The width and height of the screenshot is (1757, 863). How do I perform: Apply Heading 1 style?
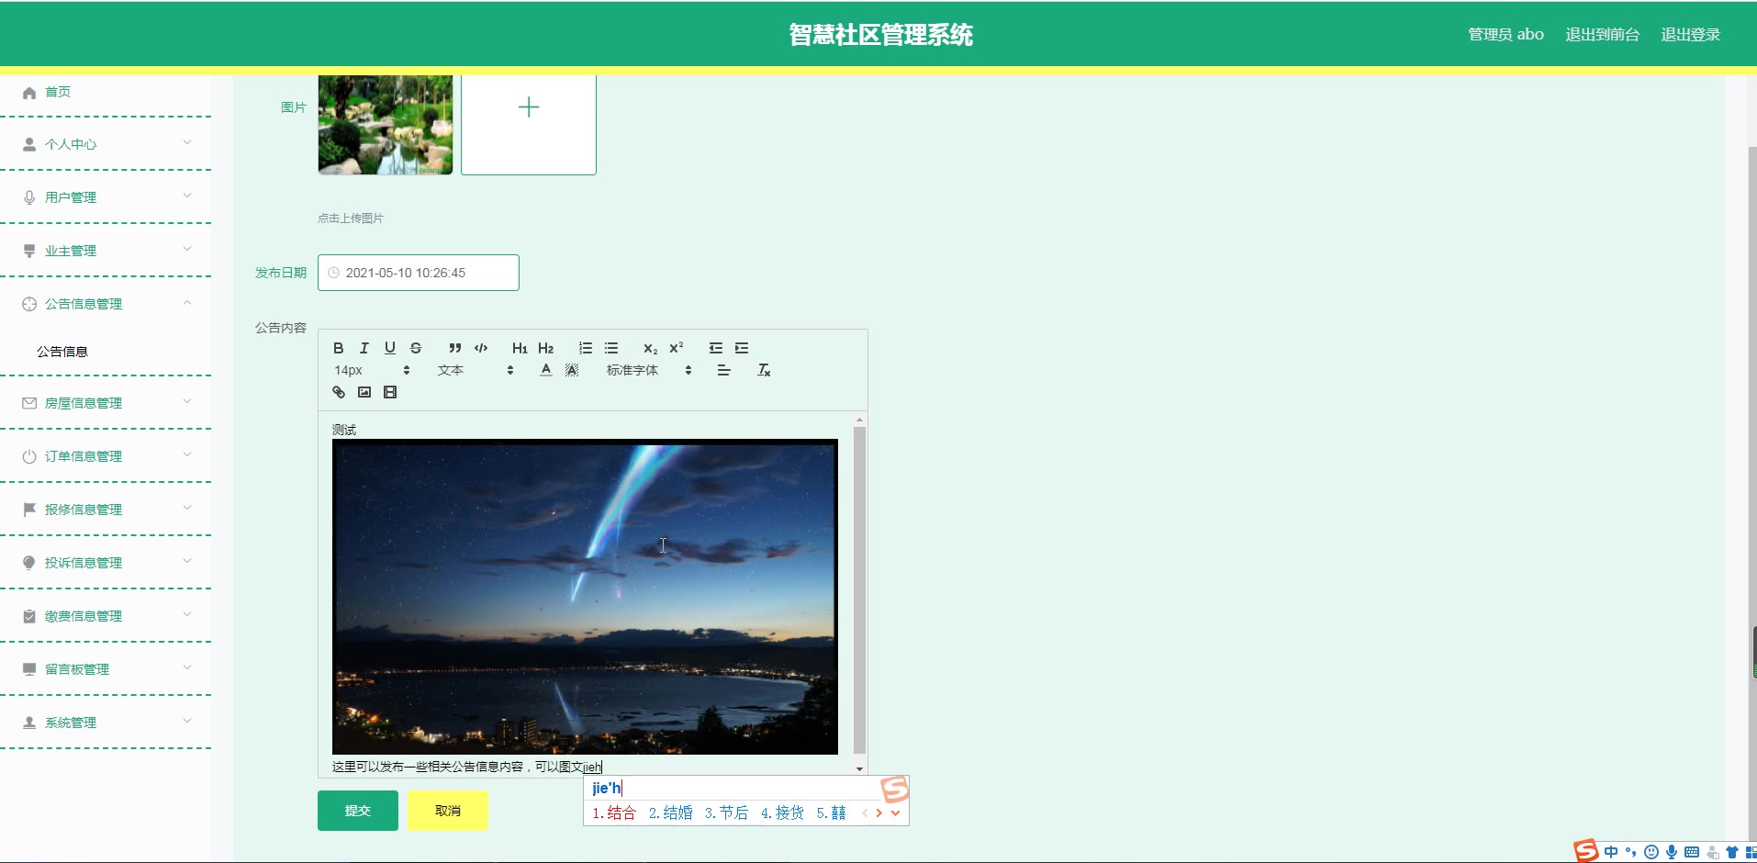coord(520,348)
